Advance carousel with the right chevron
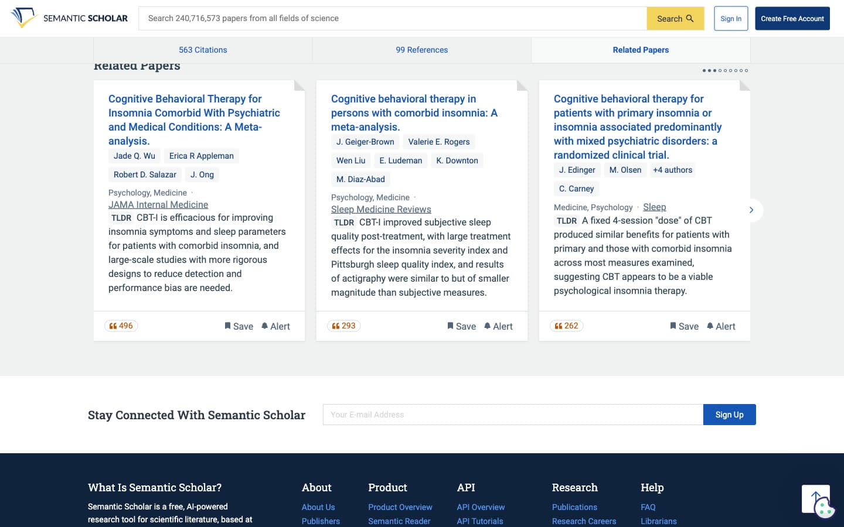Viewport: 844px width, 527px height. [751, 210]
